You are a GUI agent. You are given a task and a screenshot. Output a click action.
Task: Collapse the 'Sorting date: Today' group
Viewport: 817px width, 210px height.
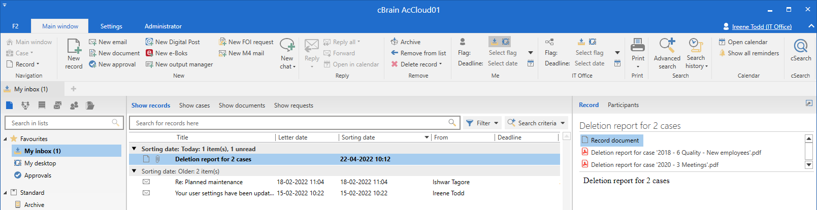coord(134,149)
